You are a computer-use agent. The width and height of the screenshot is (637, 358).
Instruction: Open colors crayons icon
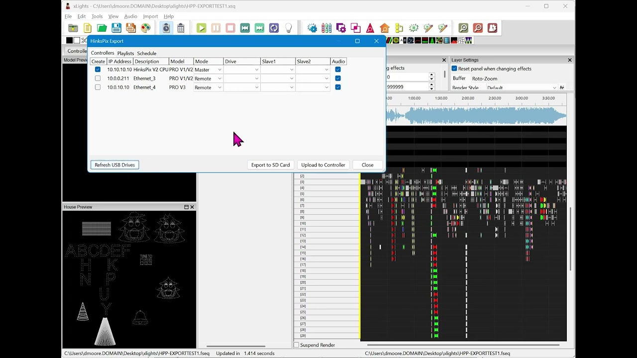coord(326,28)
